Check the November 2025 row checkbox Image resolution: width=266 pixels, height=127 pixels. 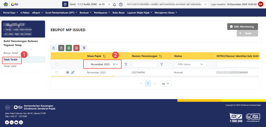click(57, 73)
